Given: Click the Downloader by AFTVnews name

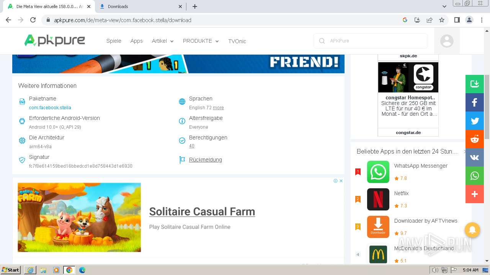Looking at the screenshot, I should 426,221.
